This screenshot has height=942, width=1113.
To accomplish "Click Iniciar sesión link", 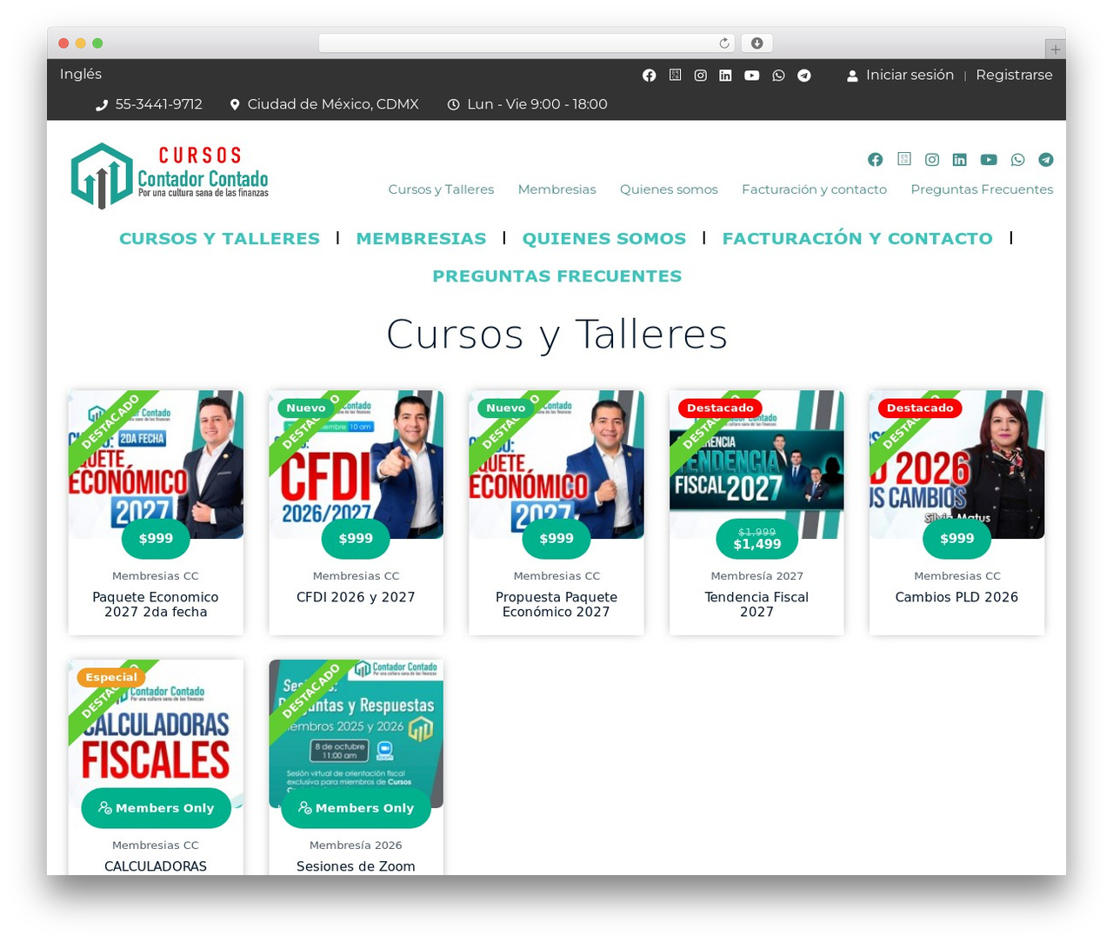I will (910, 75).
